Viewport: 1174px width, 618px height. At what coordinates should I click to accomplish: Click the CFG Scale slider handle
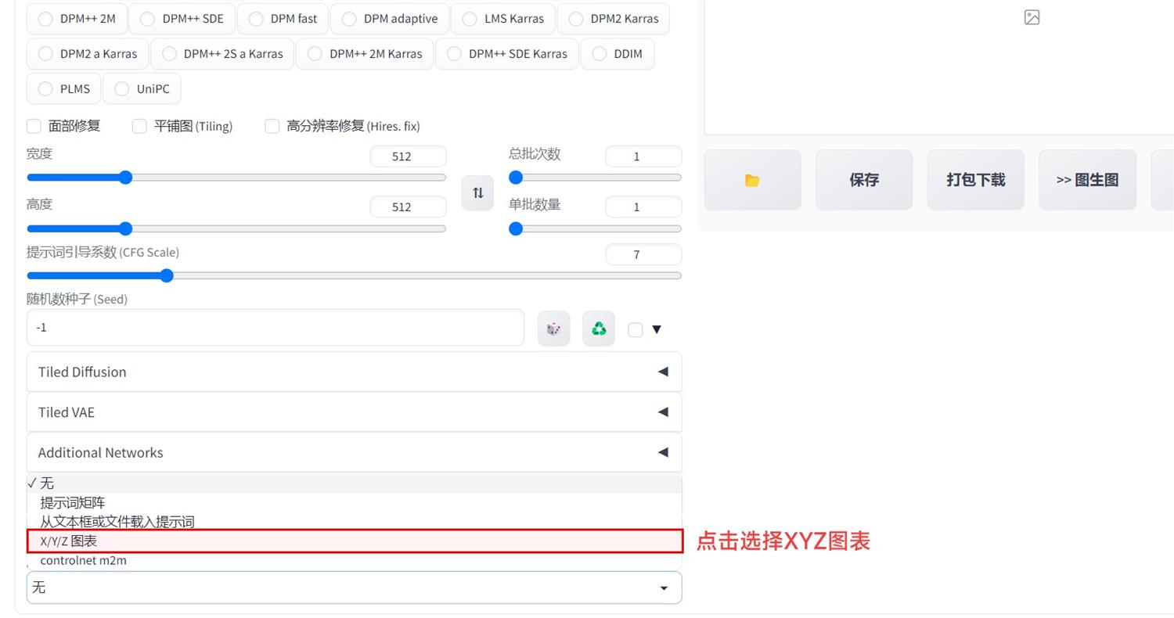pos(166,275)
